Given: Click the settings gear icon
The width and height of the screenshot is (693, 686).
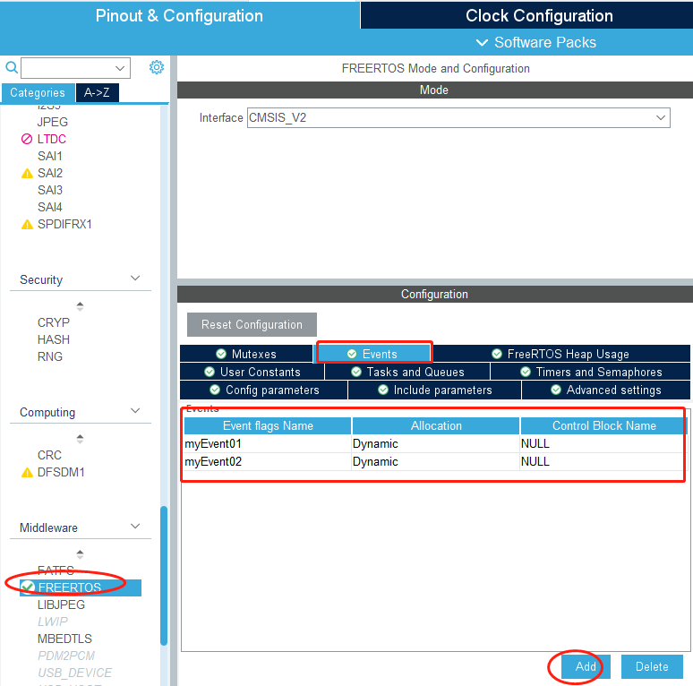Looking at the screenshot, I should pyautogui.click(x=157, y=68).
